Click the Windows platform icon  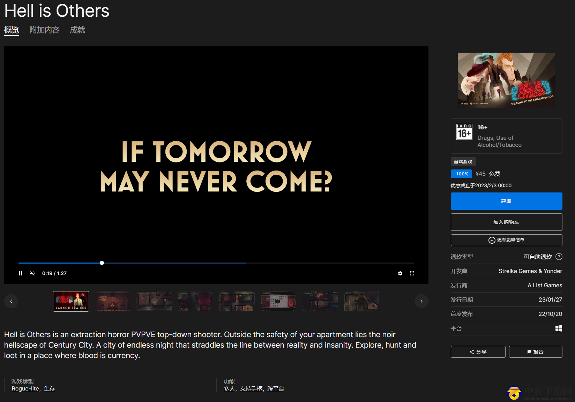559,328
